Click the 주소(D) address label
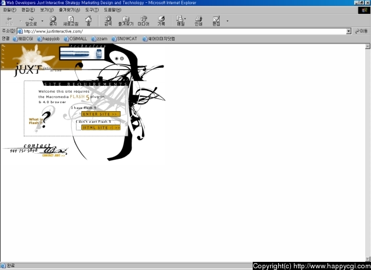The image size is (371, 270). pos(9,31)
